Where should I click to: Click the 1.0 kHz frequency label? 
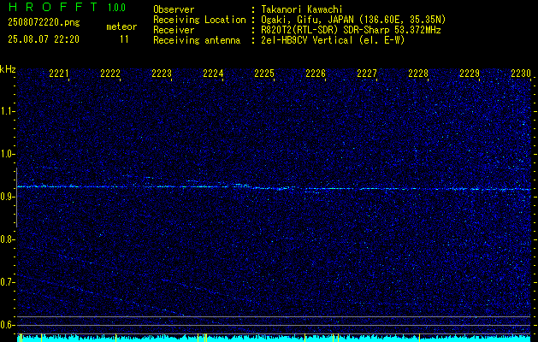[x=7, y=155]
